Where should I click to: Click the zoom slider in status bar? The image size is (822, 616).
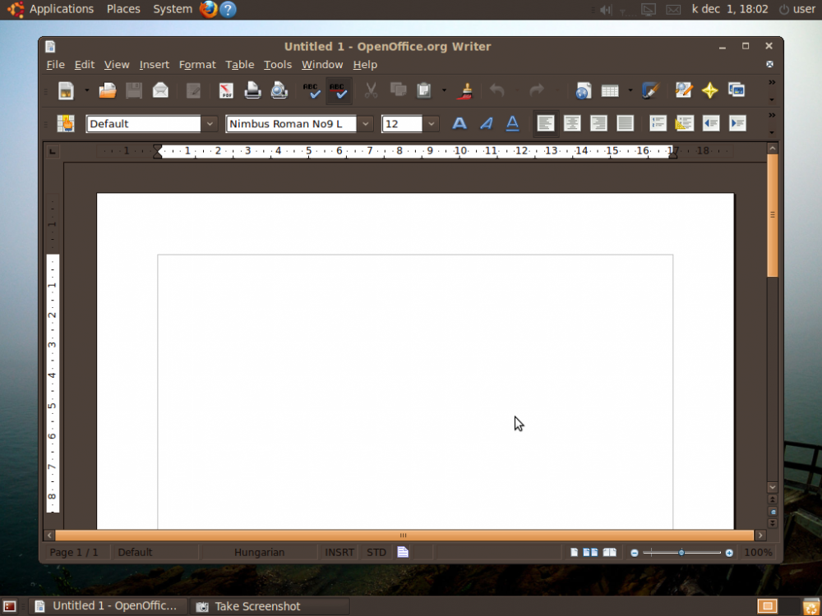coord(681,553)
